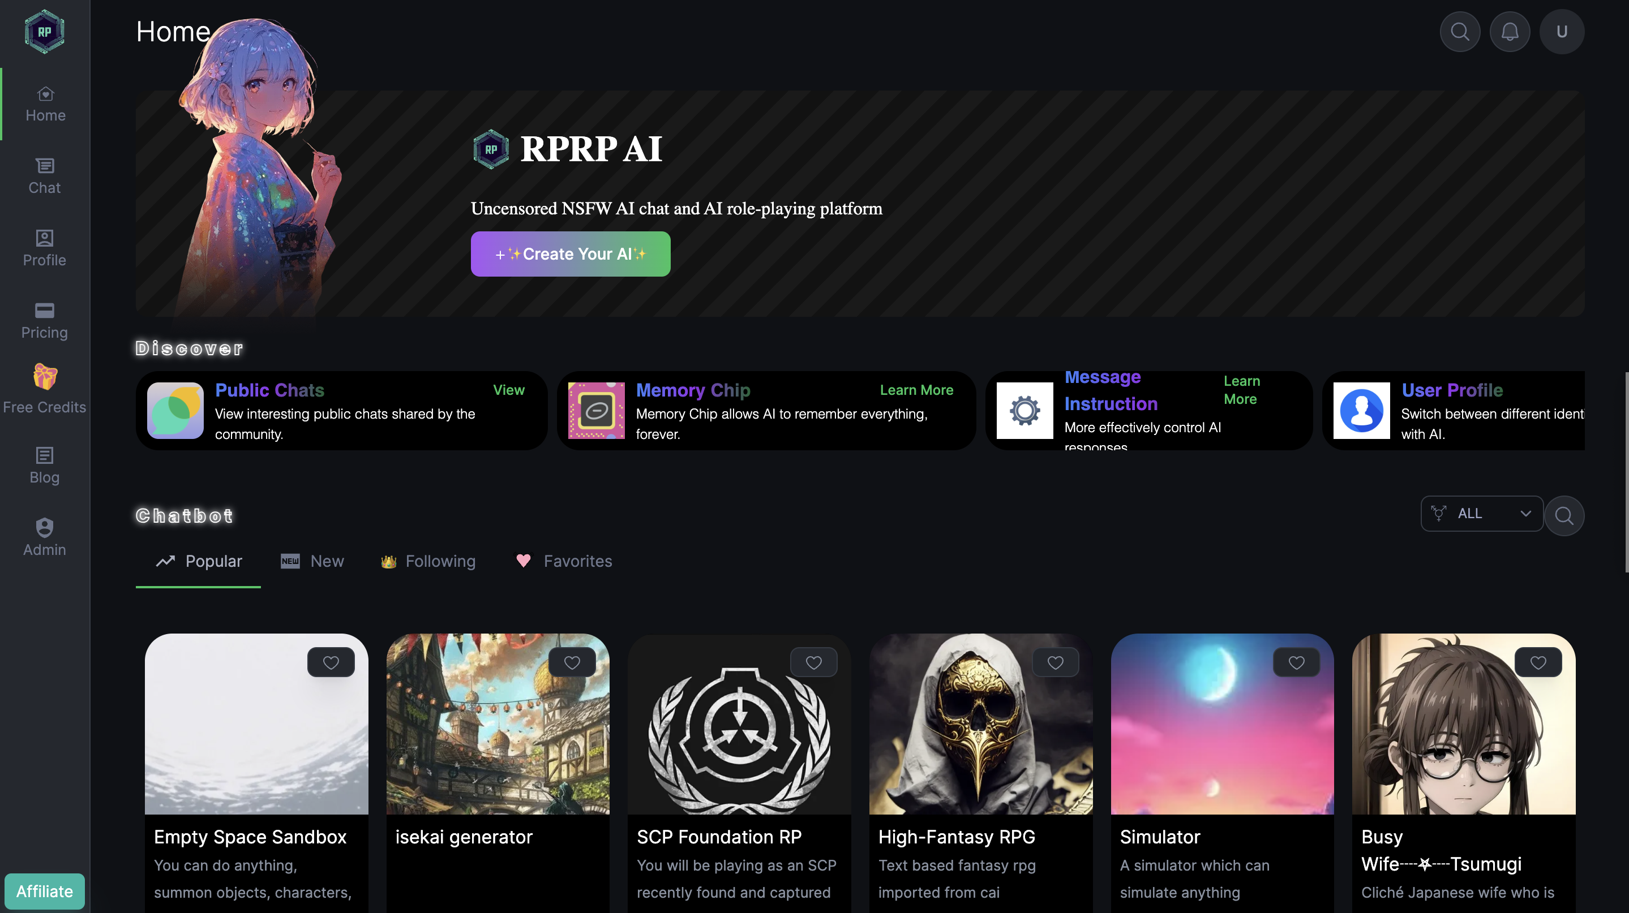Click the RP logo in the sidebar
1629x913 pixels.
coord(44,32)
